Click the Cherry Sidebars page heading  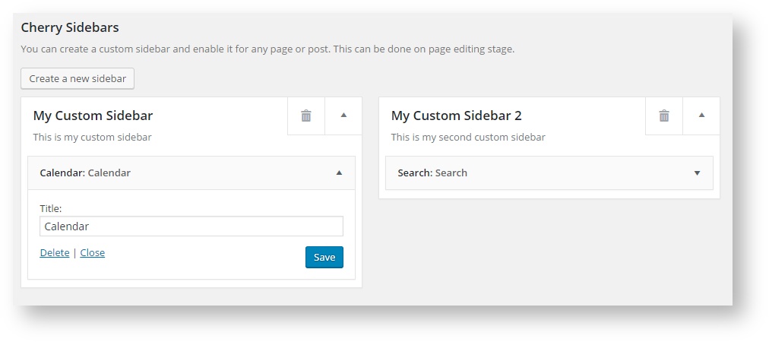(x=70, y=27)
